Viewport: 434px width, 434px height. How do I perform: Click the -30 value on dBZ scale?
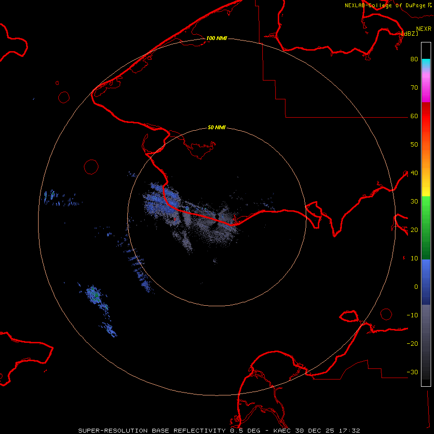click(412, 372)
